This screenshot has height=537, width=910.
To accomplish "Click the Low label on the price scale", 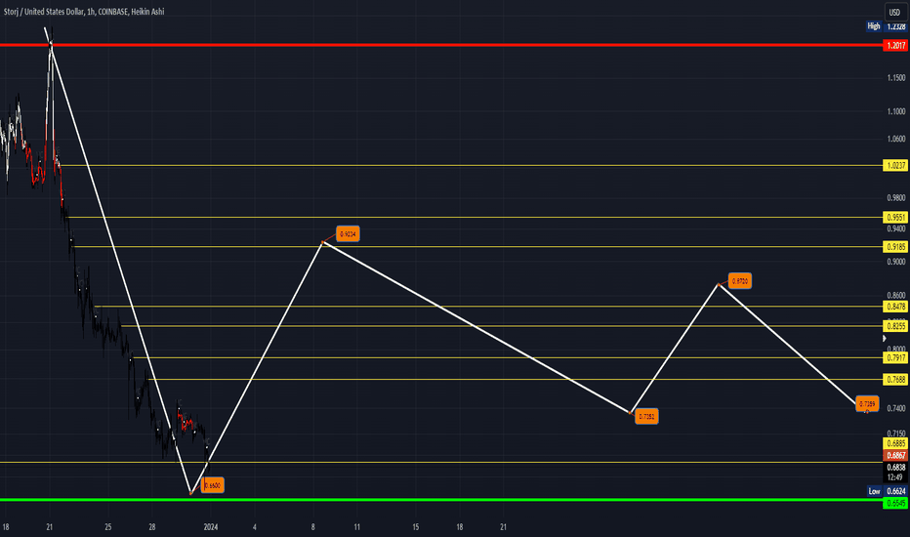I will pyautogui.click(x=874, y=491).
